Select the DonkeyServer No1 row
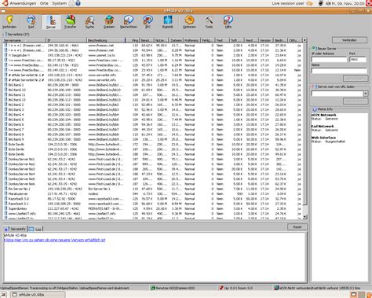 point(153,160)
